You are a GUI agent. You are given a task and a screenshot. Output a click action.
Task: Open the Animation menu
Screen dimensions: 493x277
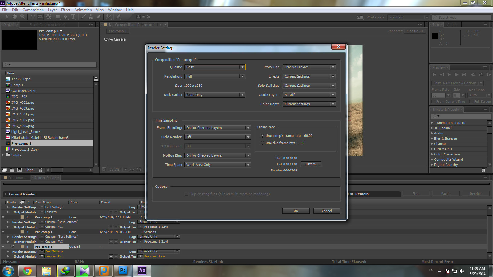[83, 10]
